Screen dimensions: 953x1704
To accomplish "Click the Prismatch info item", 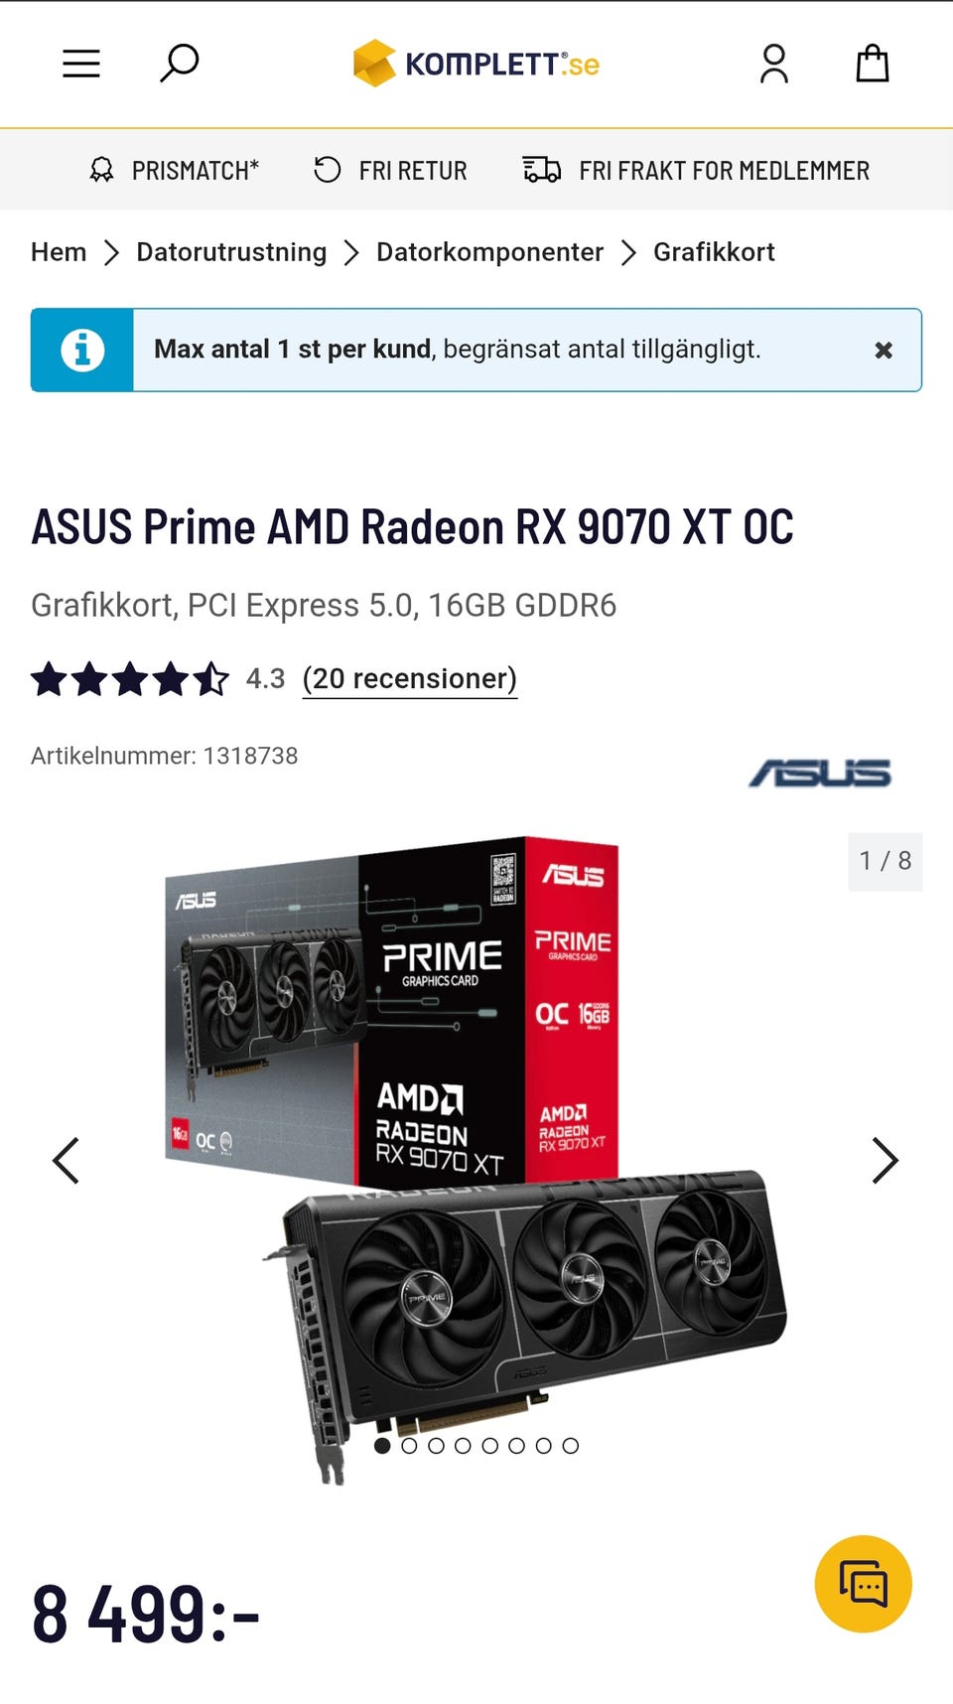I will pyautogui.click(x=174, y=171).
